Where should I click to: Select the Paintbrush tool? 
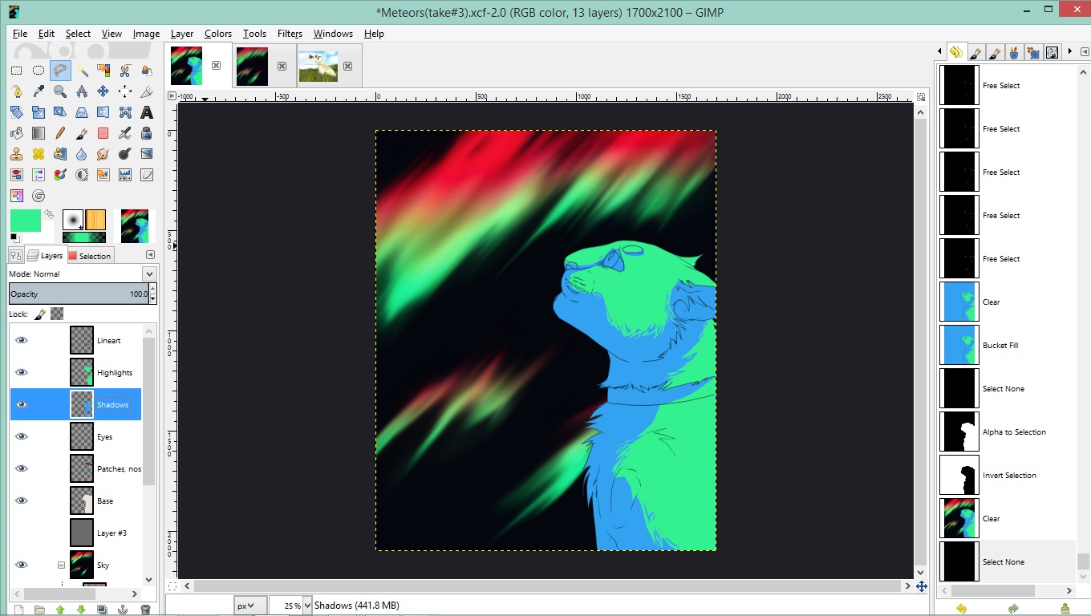(x=82, y=133)
